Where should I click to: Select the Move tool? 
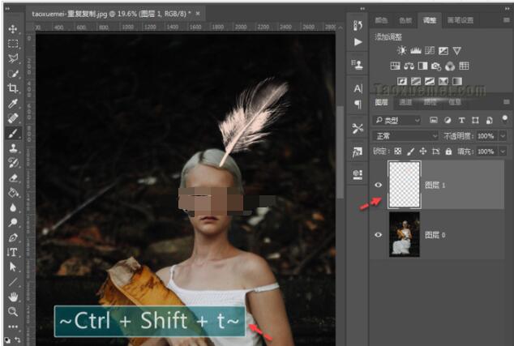13,29
